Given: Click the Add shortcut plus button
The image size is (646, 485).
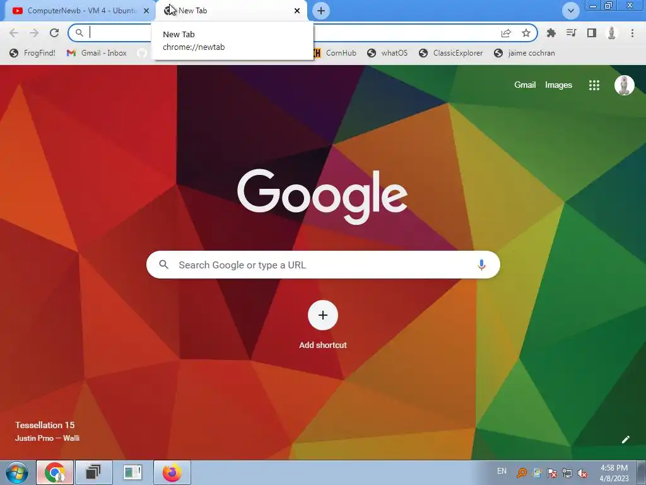Looking at the screenshot, I should (323, 315).
